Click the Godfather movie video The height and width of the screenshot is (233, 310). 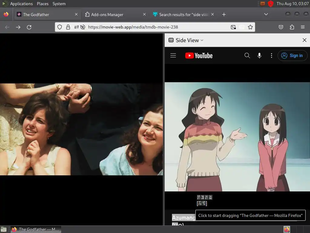pyautogui.click(x=81, y=129)
